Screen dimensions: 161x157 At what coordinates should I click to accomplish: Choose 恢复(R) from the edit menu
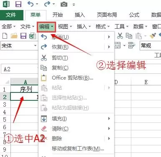[77, 47]
